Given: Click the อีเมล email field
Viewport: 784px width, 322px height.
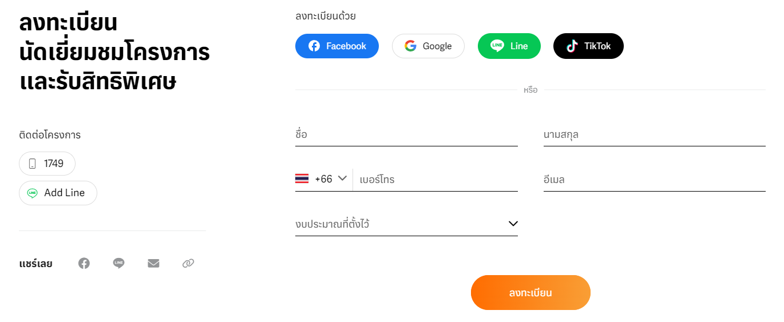Looking at the screenshot, I should [x=655, y=180].
